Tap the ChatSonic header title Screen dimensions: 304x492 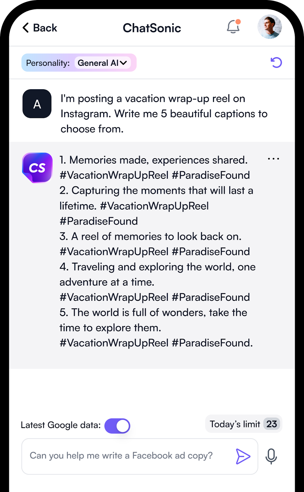[x=152, y=28]
